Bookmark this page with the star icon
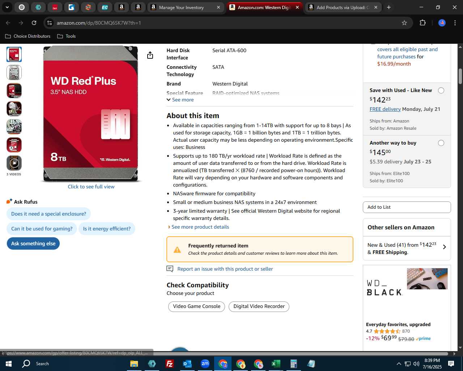This screenshot has width=463, height=371. coord(404,23)
